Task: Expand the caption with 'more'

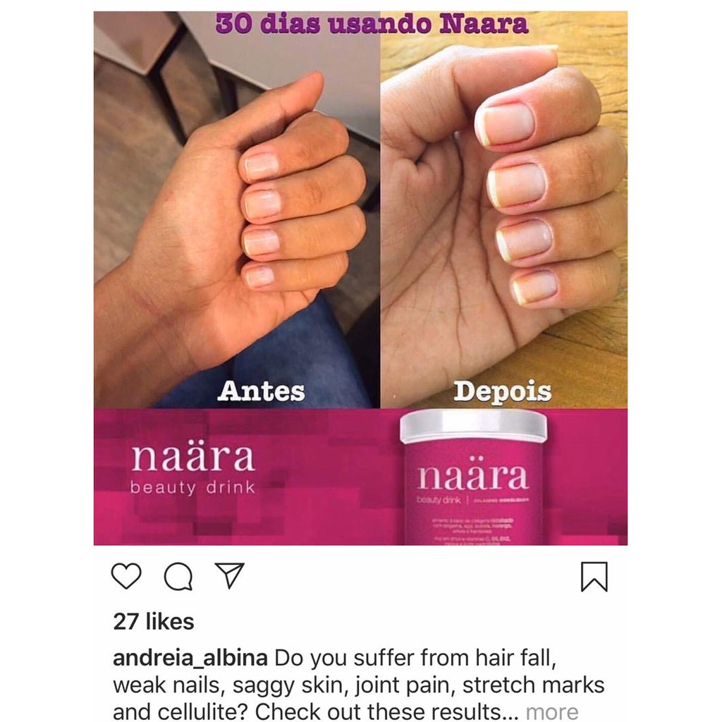Action: (x=551, y=712)
